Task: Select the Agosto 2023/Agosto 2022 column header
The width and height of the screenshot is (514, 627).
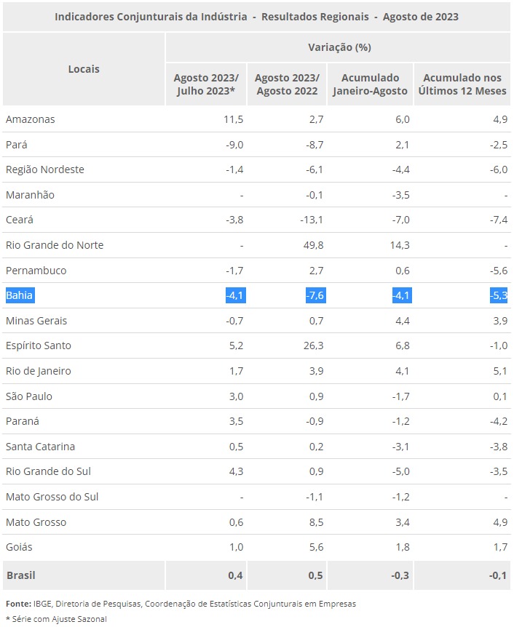Action: pos(287,84)
